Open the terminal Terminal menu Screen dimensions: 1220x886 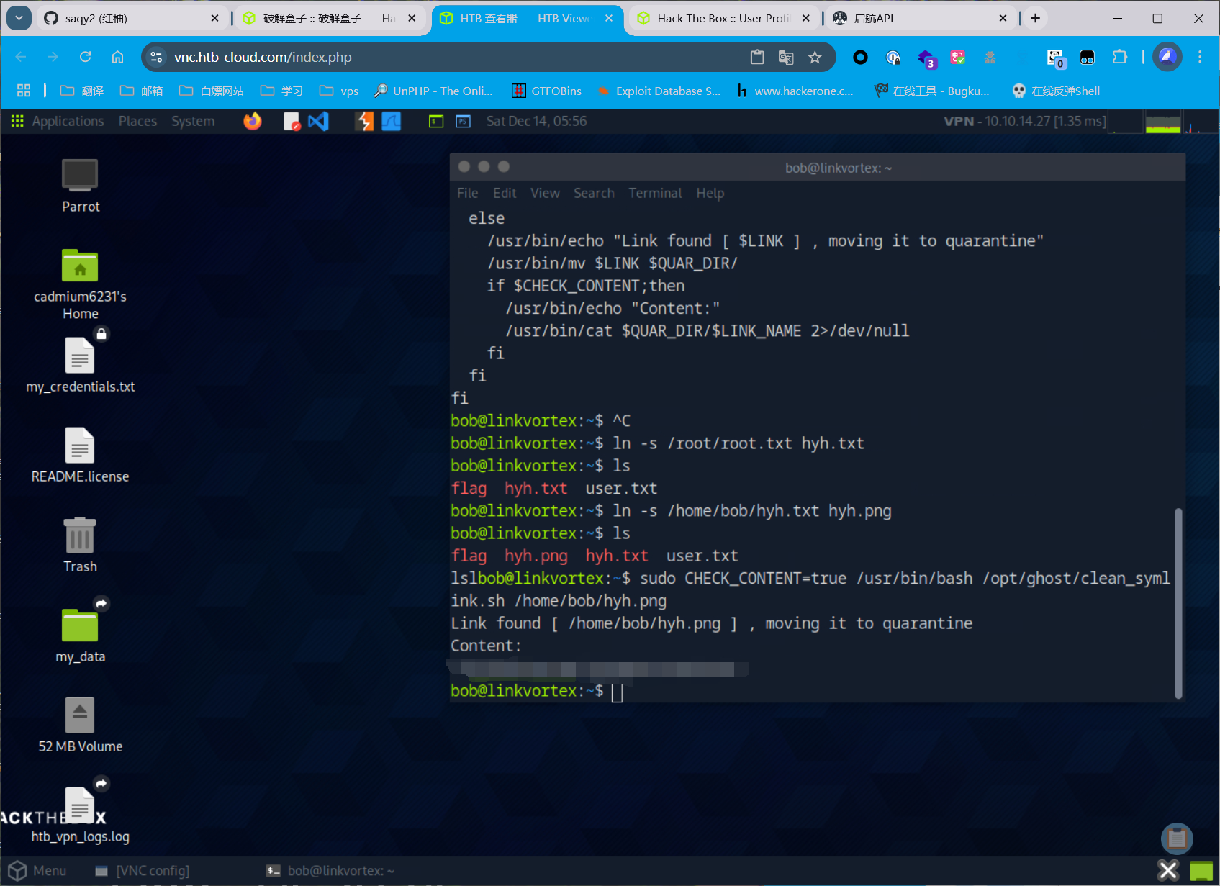point(655,193)
